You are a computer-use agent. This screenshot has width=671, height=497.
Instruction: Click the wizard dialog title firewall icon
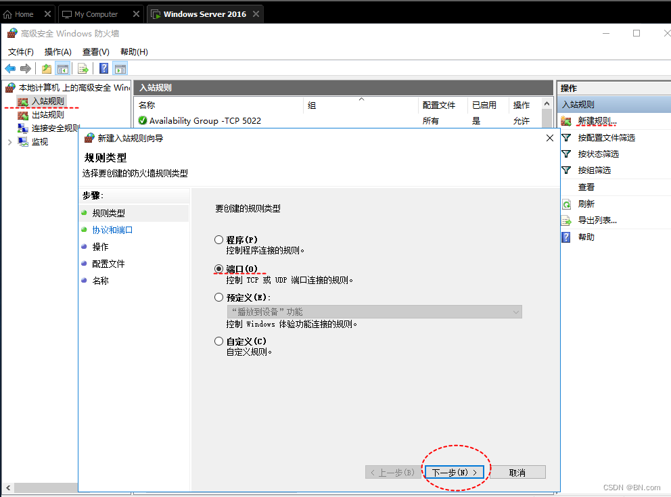[89, 138]
